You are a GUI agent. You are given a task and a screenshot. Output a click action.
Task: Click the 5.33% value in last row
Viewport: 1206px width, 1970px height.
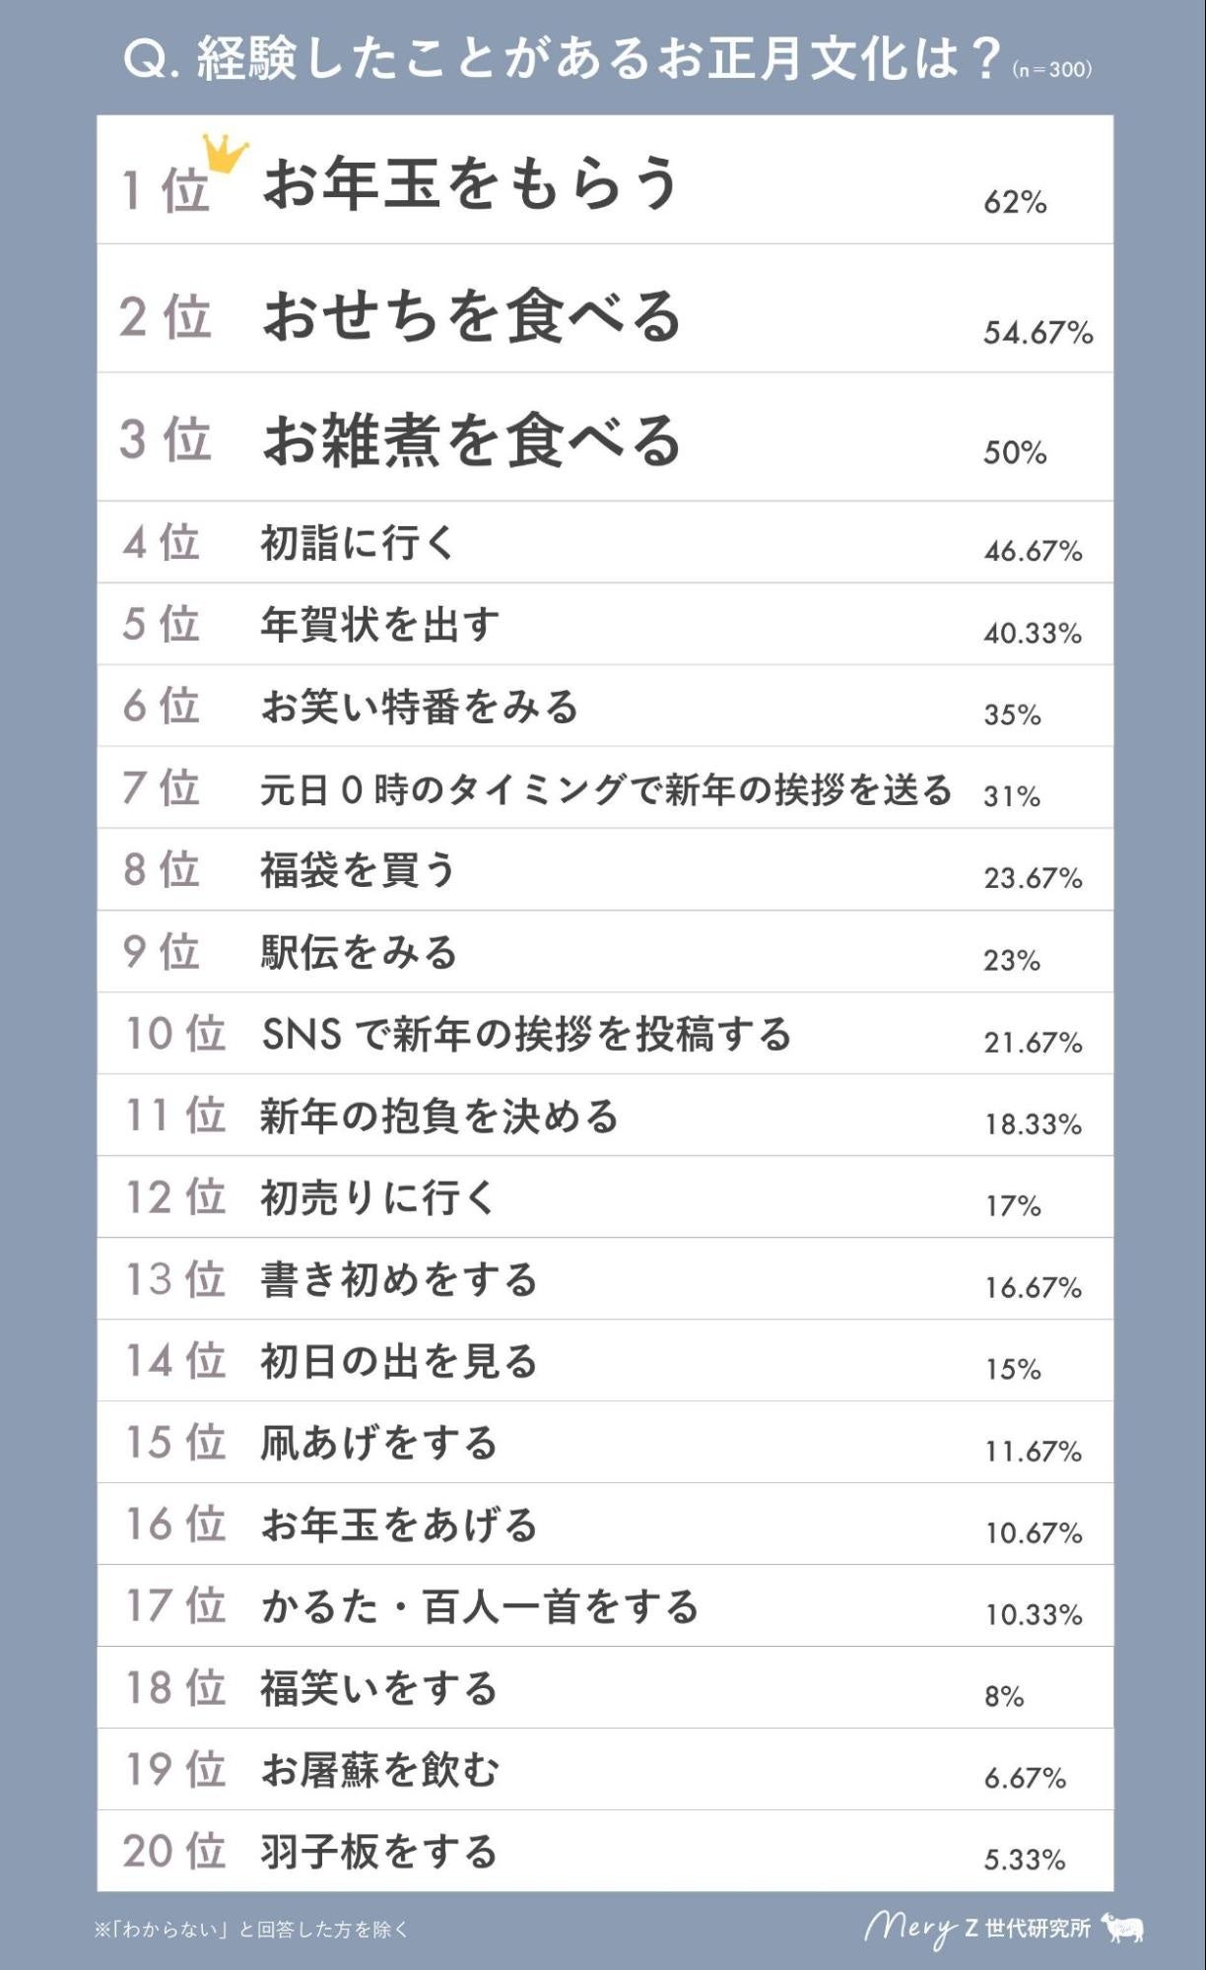point(1024,1860)
